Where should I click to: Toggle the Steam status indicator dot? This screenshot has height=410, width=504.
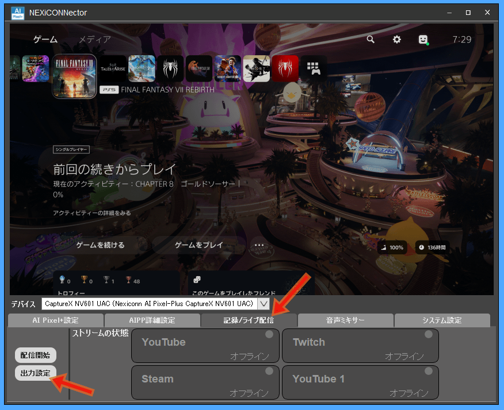(x=269, y=371)
